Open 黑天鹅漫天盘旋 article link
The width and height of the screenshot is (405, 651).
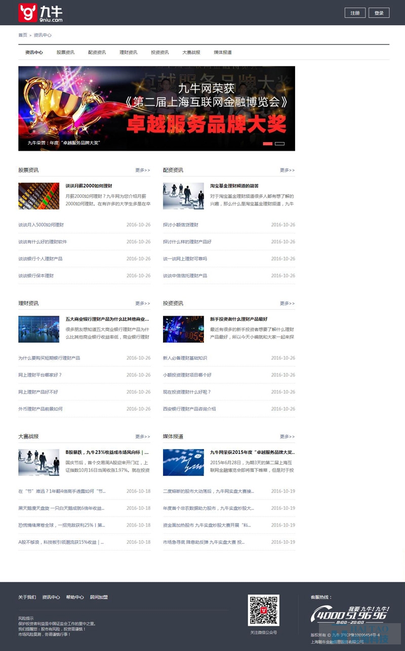pos(61,508)
